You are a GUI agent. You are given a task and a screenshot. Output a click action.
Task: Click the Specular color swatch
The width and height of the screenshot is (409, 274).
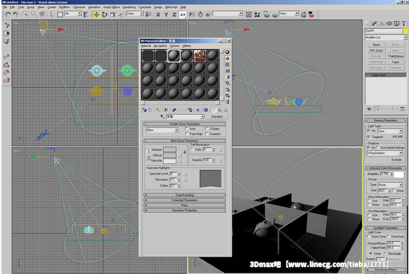[170, 161]
